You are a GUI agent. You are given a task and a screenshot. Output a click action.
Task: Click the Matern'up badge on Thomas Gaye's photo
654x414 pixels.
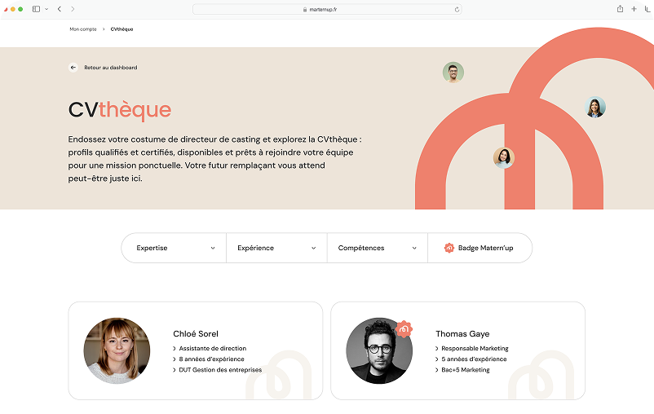[404, 328]
